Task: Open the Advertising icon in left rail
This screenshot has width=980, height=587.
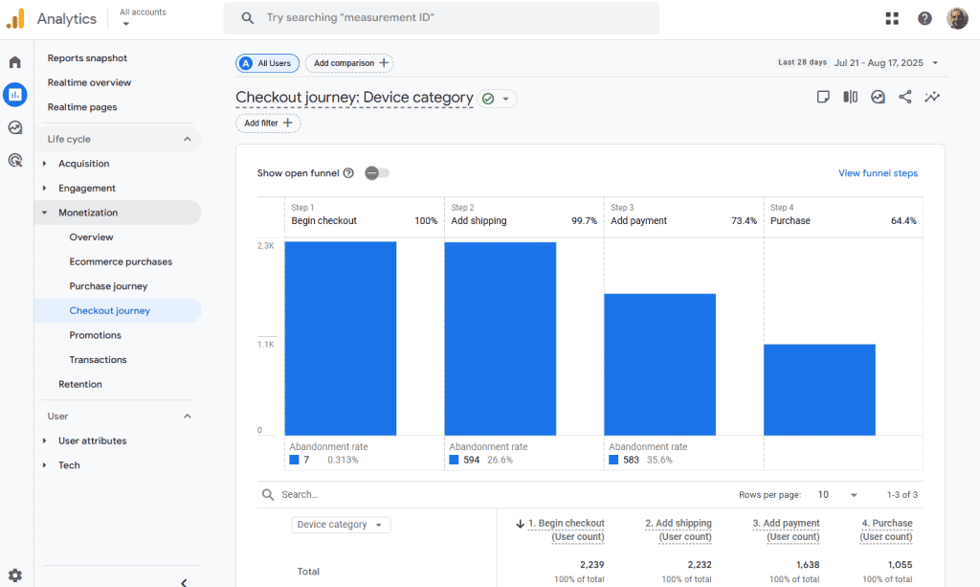Action: tap(15, 160)
